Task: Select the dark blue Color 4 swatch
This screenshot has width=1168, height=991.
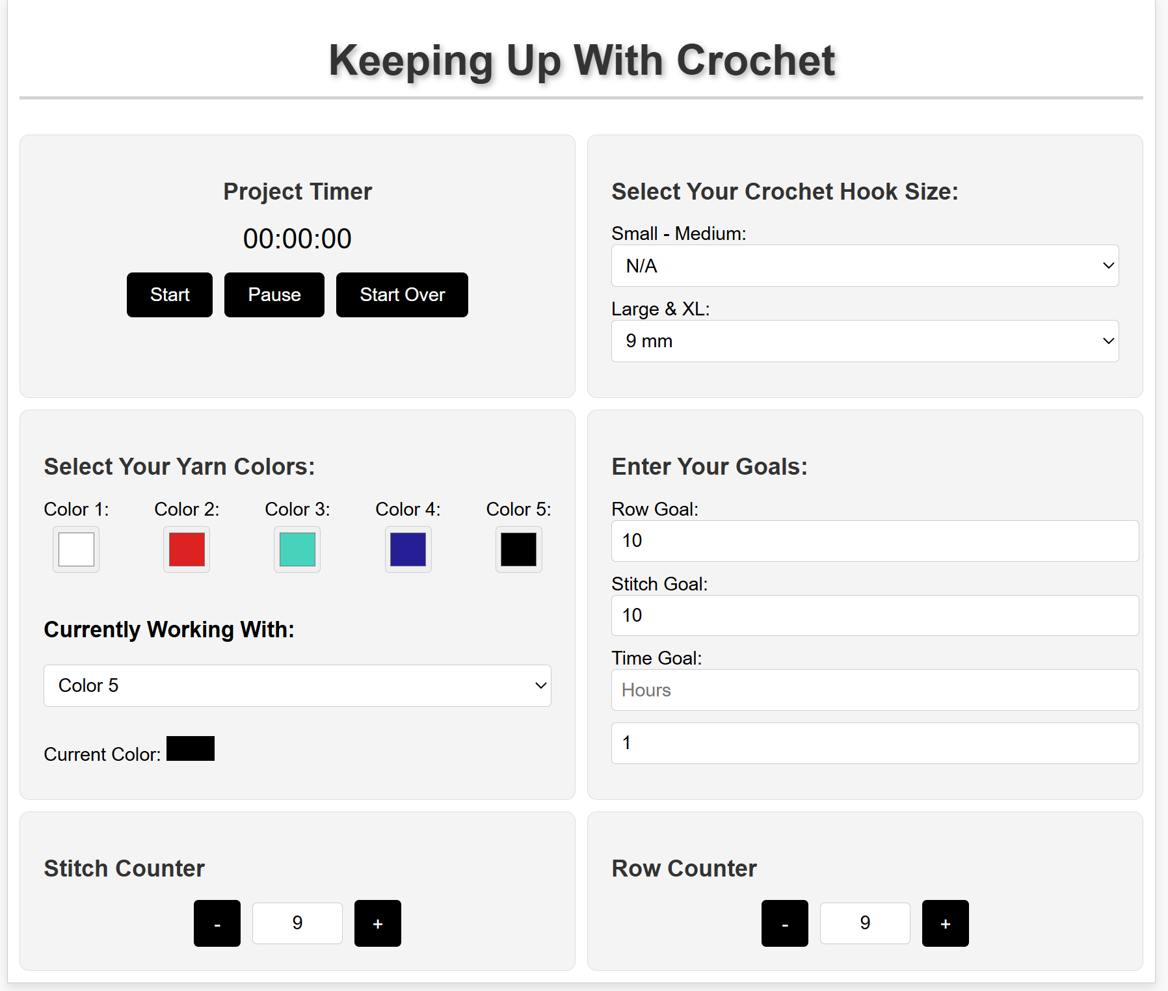Action: click(408, 549)
